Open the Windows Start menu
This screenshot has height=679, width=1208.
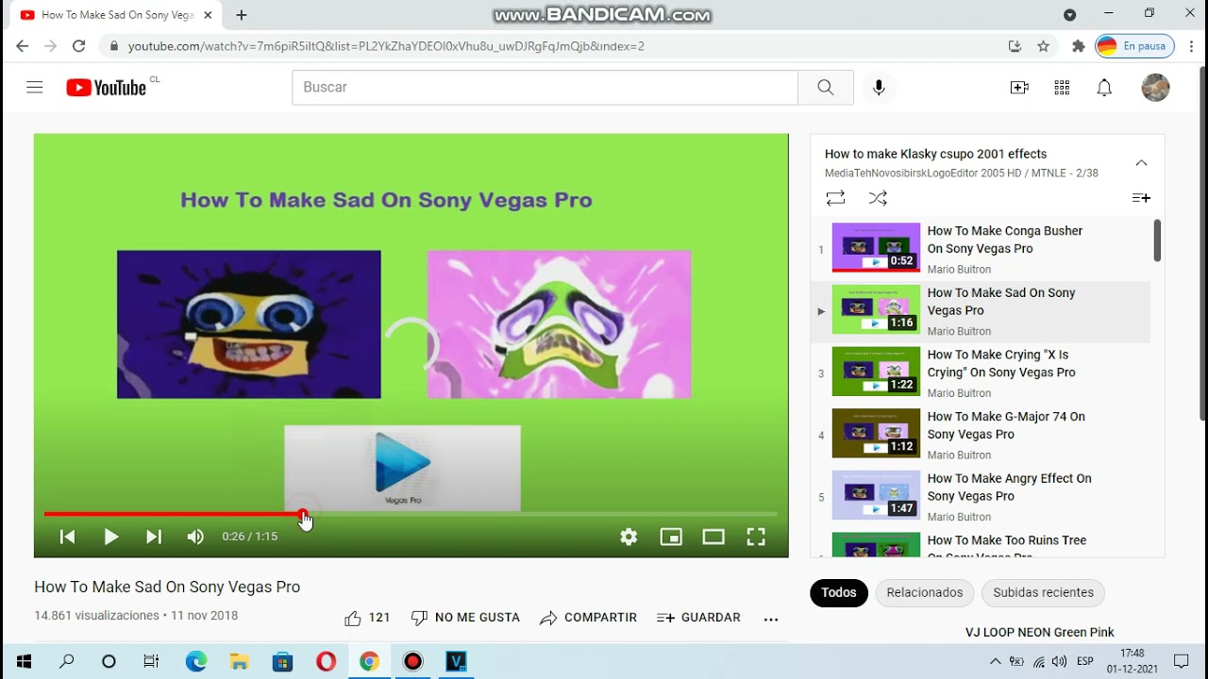24,662
